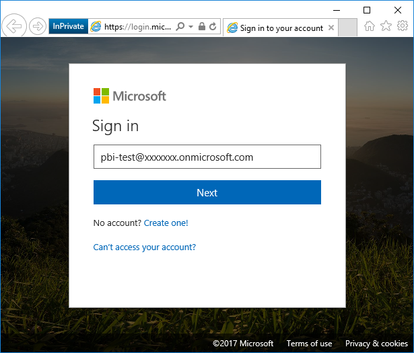414x353 pixels.
Task: Maximize the browser window
Action: (x=367, y=10)
